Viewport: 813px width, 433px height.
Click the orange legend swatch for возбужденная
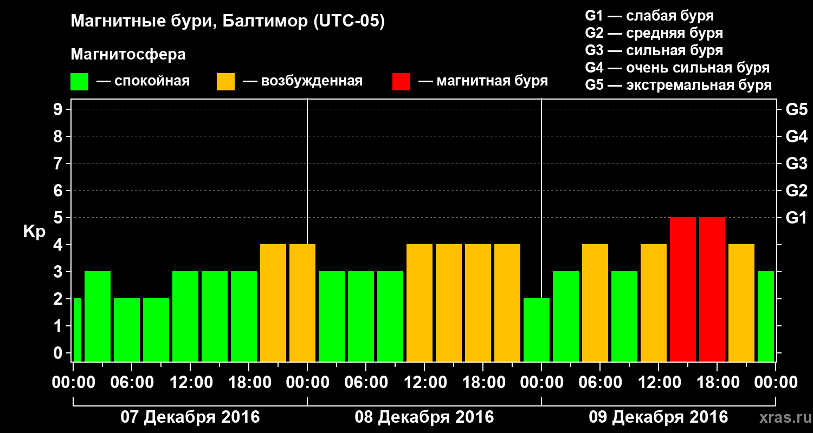coord(225,82)
